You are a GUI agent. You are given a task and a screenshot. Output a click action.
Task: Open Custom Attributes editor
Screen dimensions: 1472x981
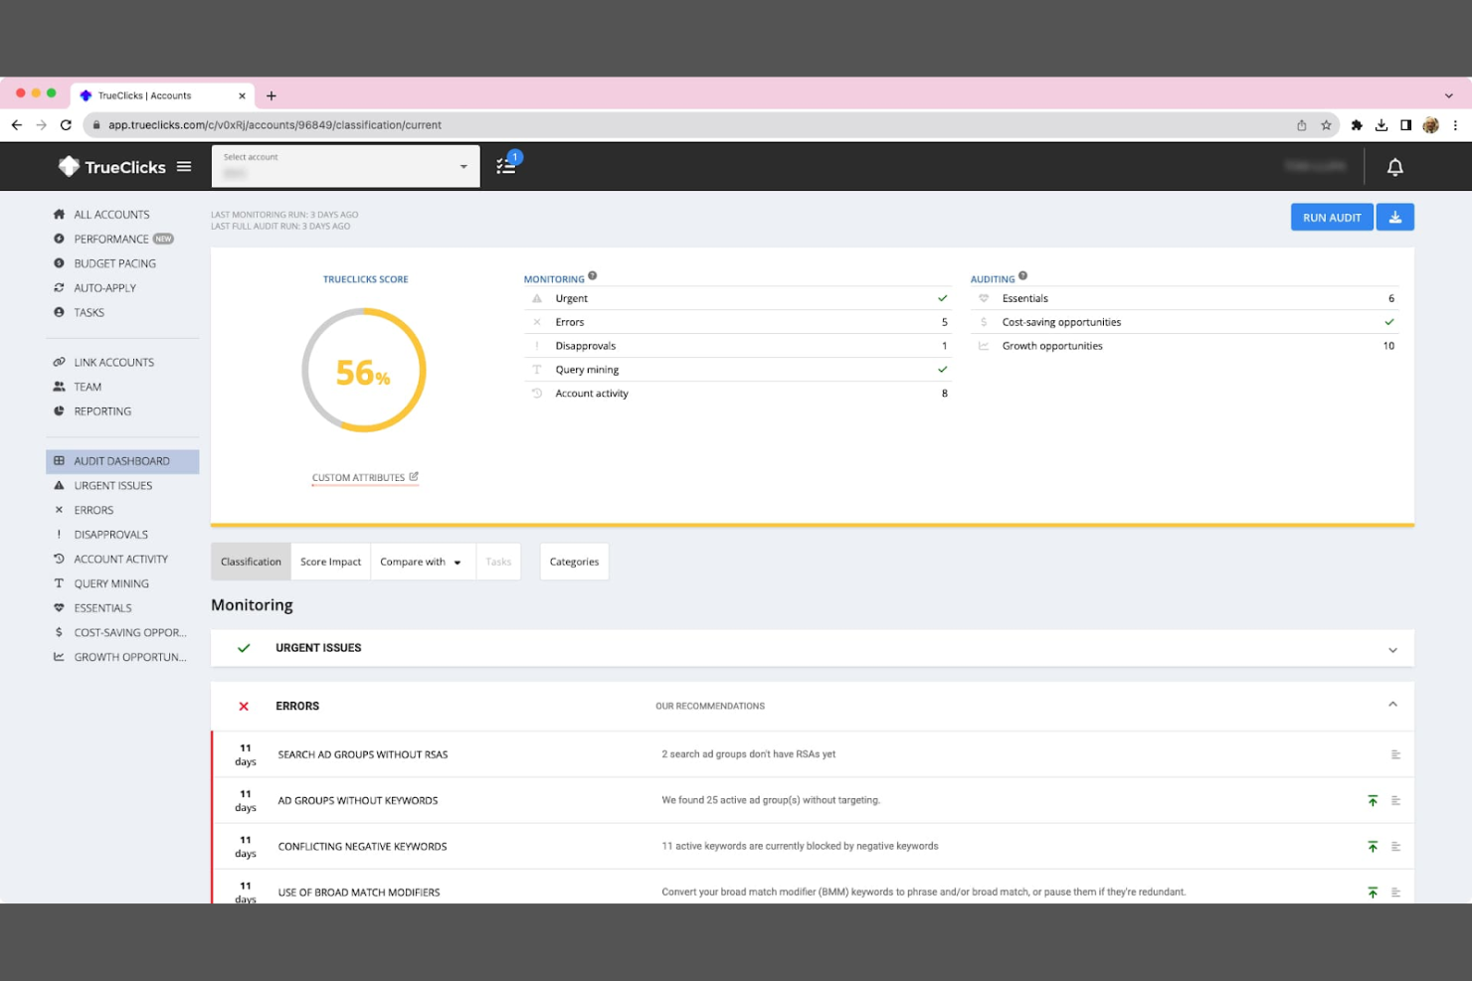[x=365, y=477]
